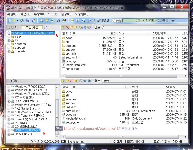Click the local 경로 field showing O:₩
Screen dimensions: 193x150
[145, 81]
